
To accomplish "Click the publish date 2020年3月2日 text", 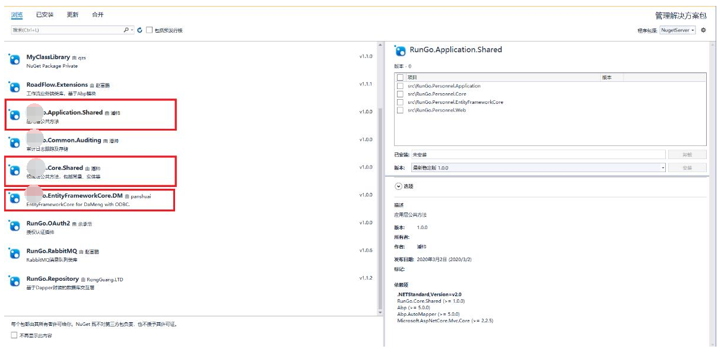I will click(x=444, y=259).
